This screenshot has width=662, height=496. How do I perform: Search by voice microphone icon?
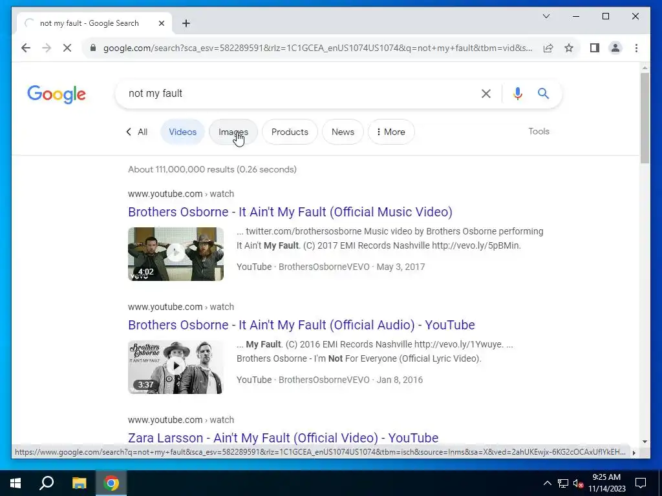[x=518, y=94]
